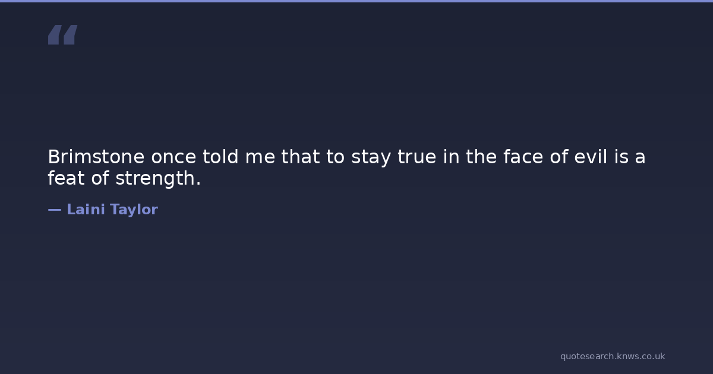Click the dash before Laini Taylor

click(x=54, y=210)
